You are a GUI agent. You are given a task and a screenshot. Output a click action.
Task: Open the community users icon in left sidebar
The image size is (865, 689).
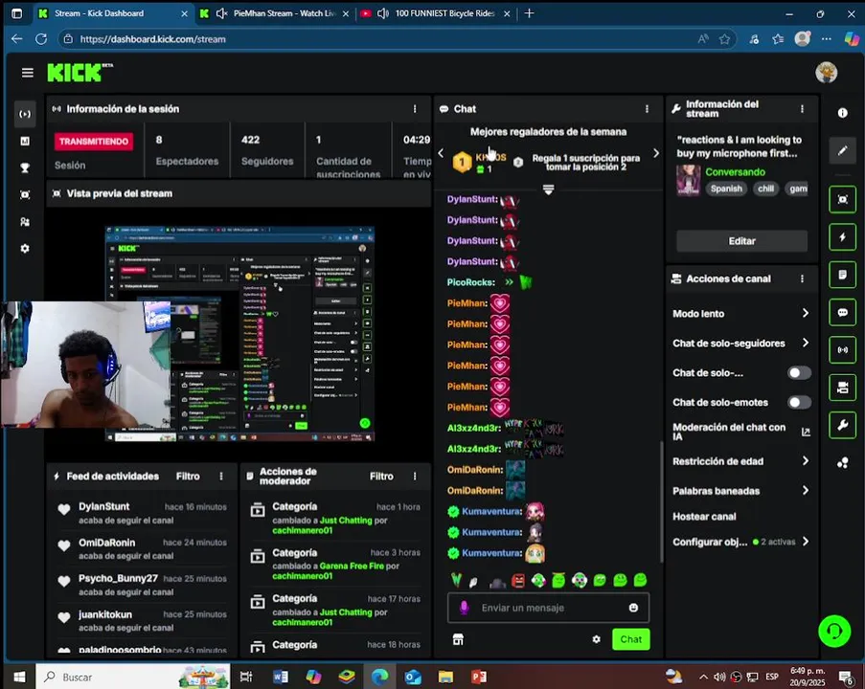[x=25, y=222]
